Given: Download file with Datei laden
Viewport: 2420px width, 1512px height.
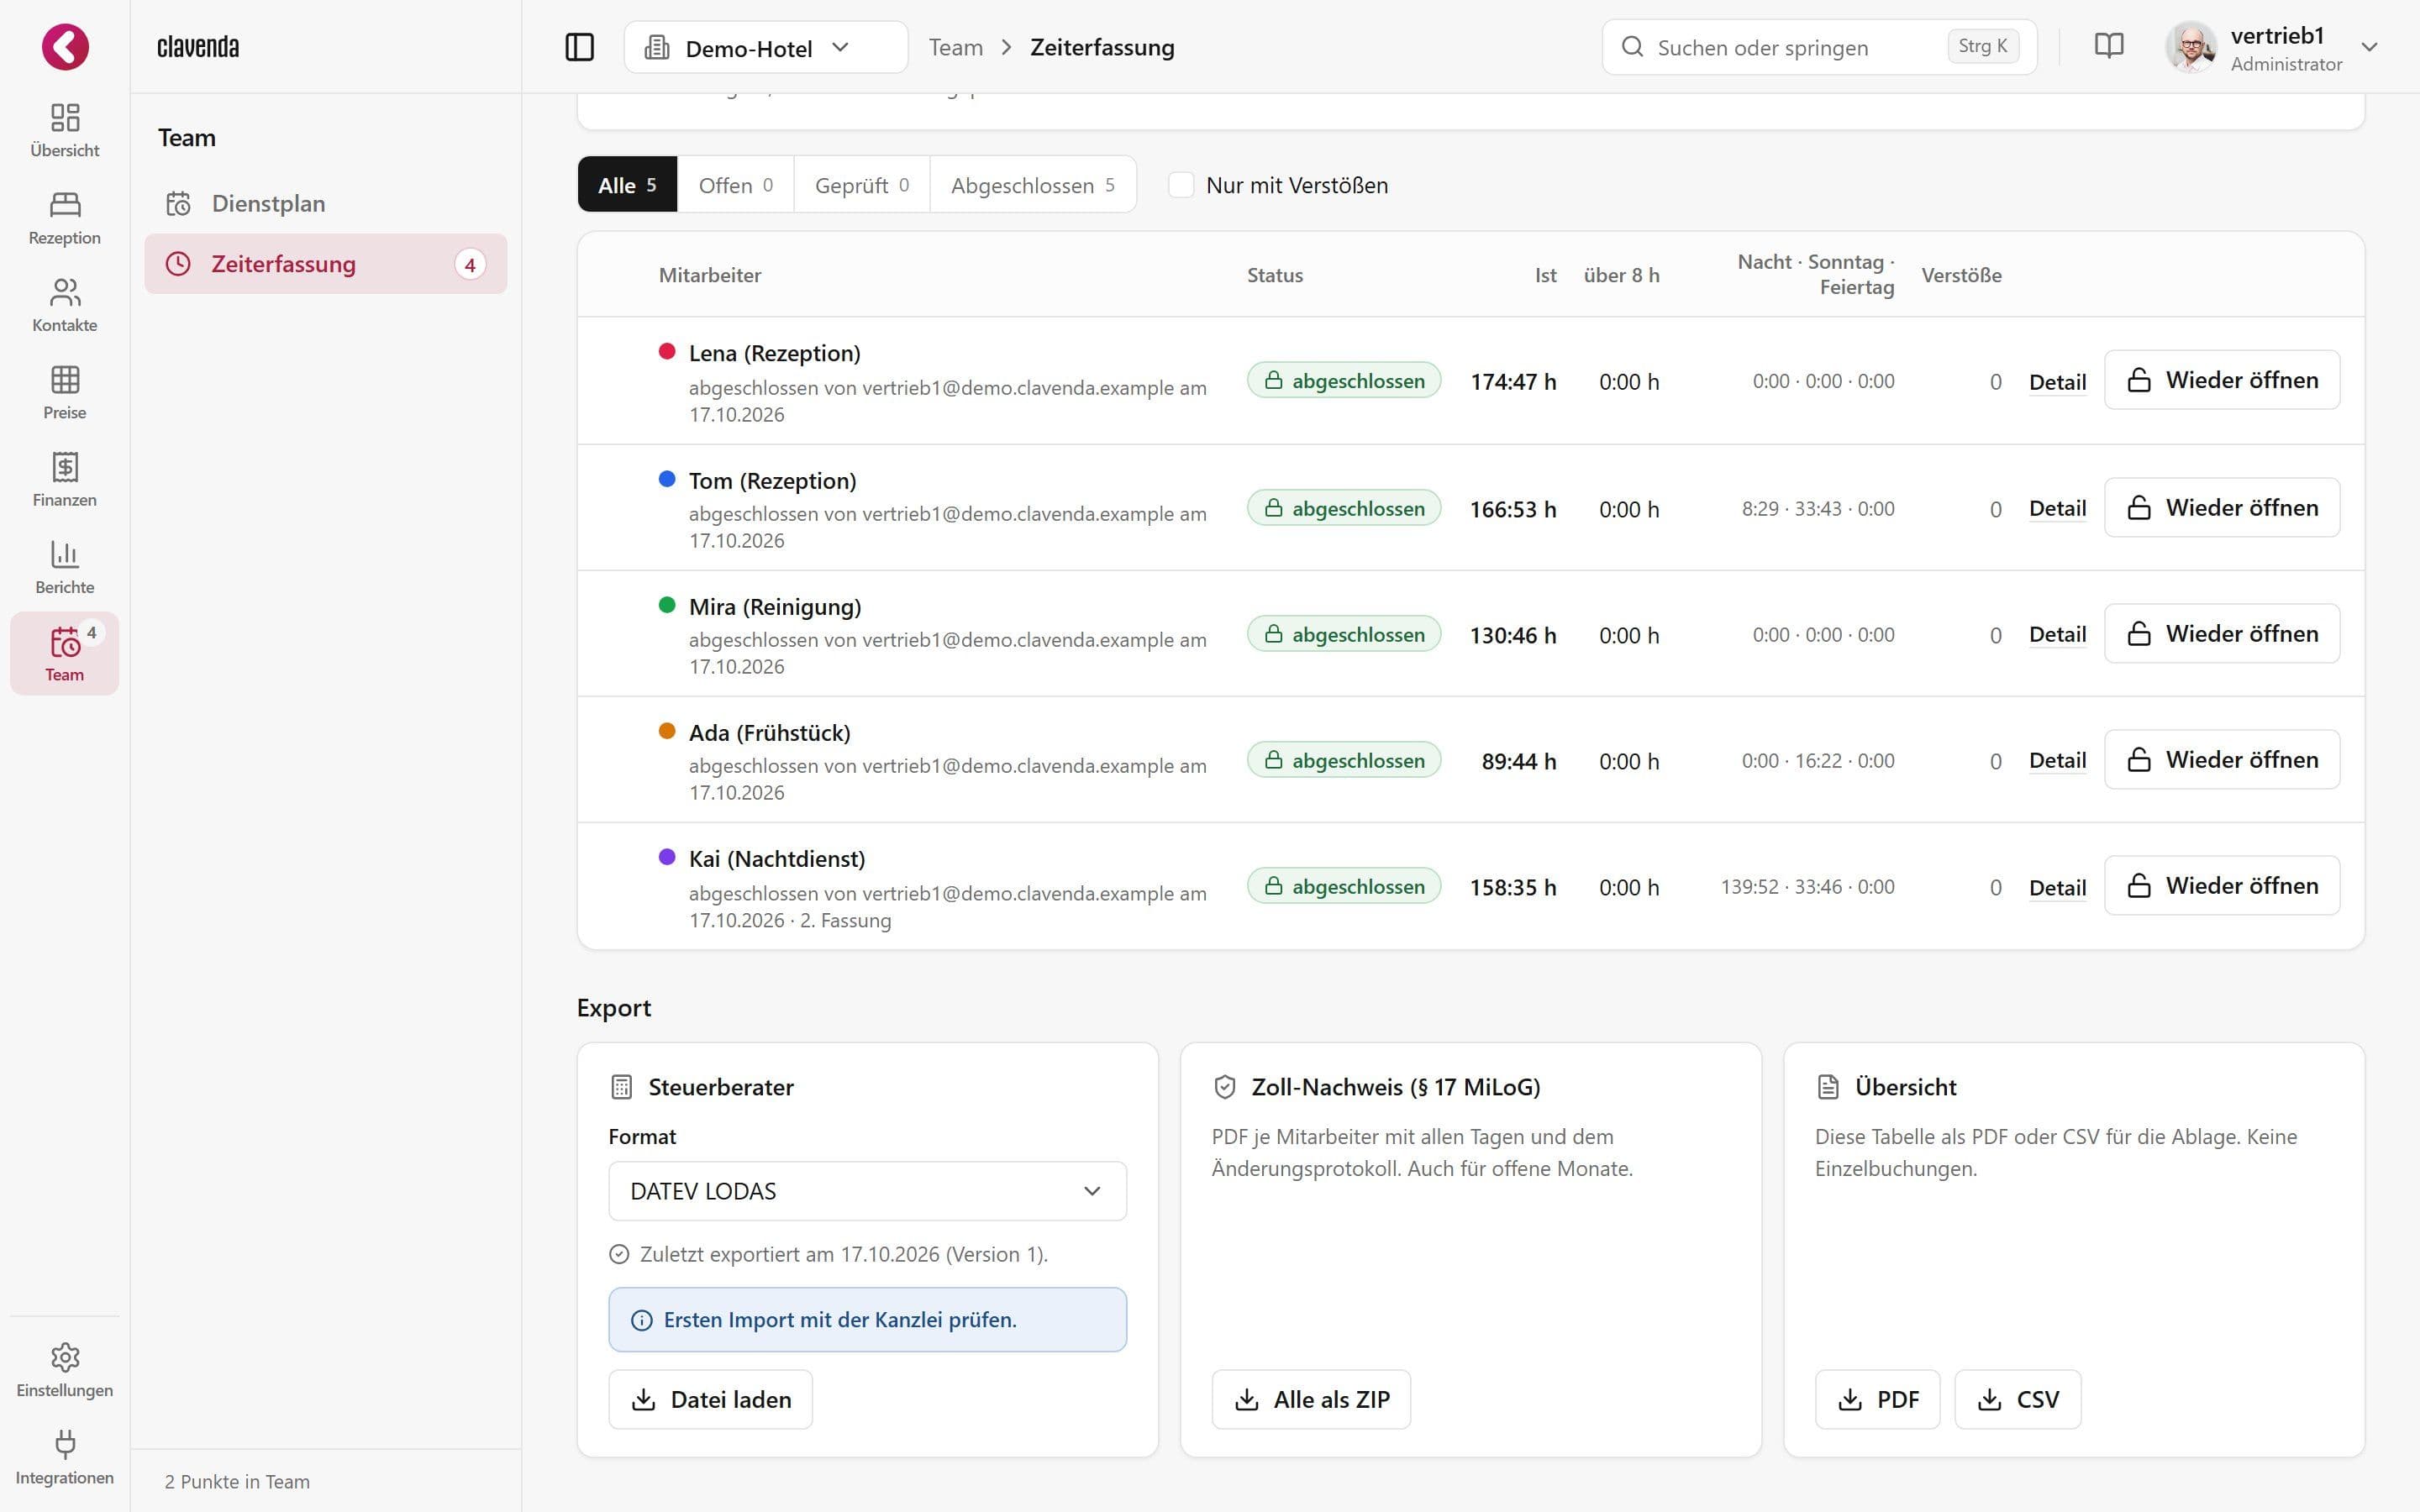Looking at the screenshot, I should pos(711,1399).
